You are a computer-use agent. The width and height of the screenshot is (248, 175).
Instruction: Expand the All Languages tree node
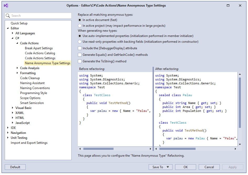(x=13, y=33)
